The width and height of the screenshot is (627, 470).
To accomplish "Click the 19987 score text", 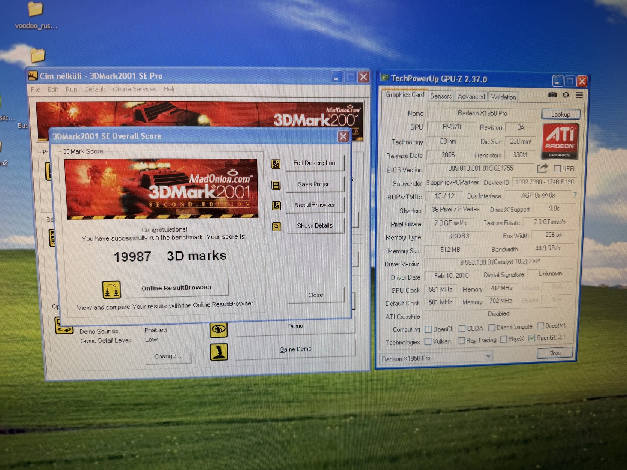I will (132, 257).
